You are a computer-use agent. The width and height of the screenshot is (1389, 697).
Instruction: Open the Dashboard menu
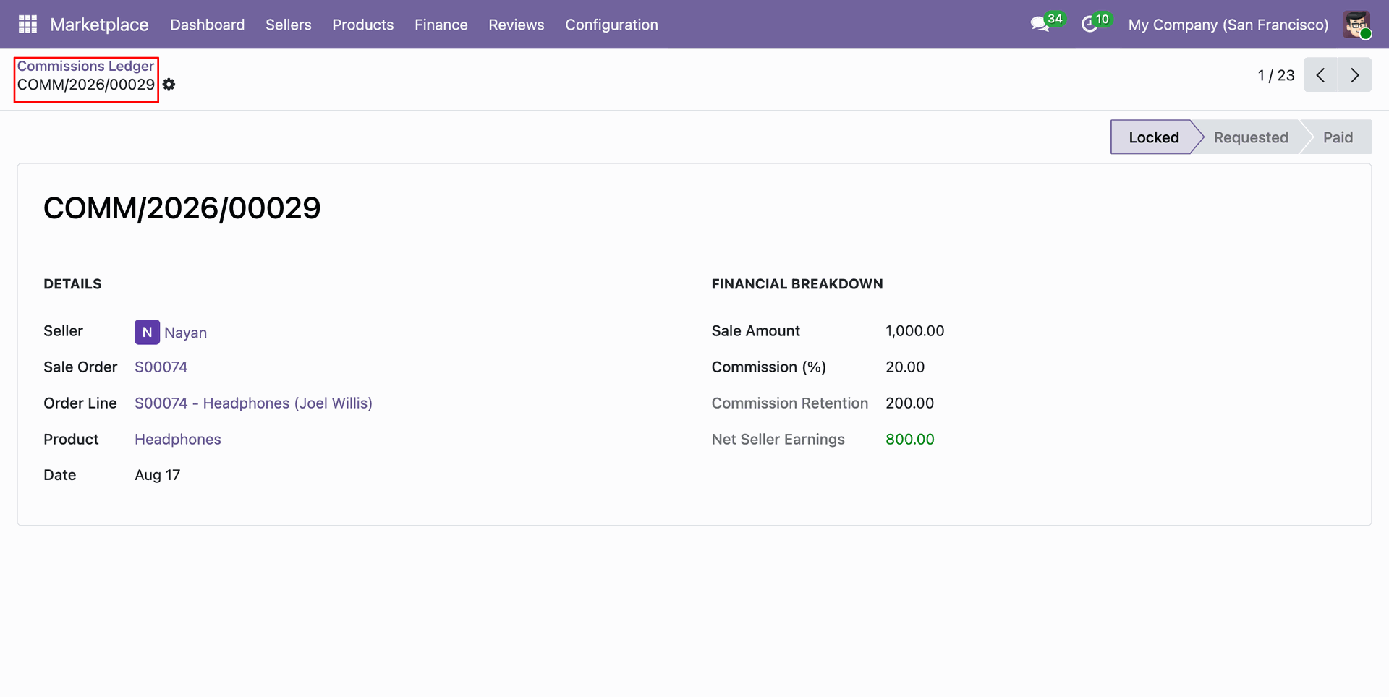click(x=208, y=25)
